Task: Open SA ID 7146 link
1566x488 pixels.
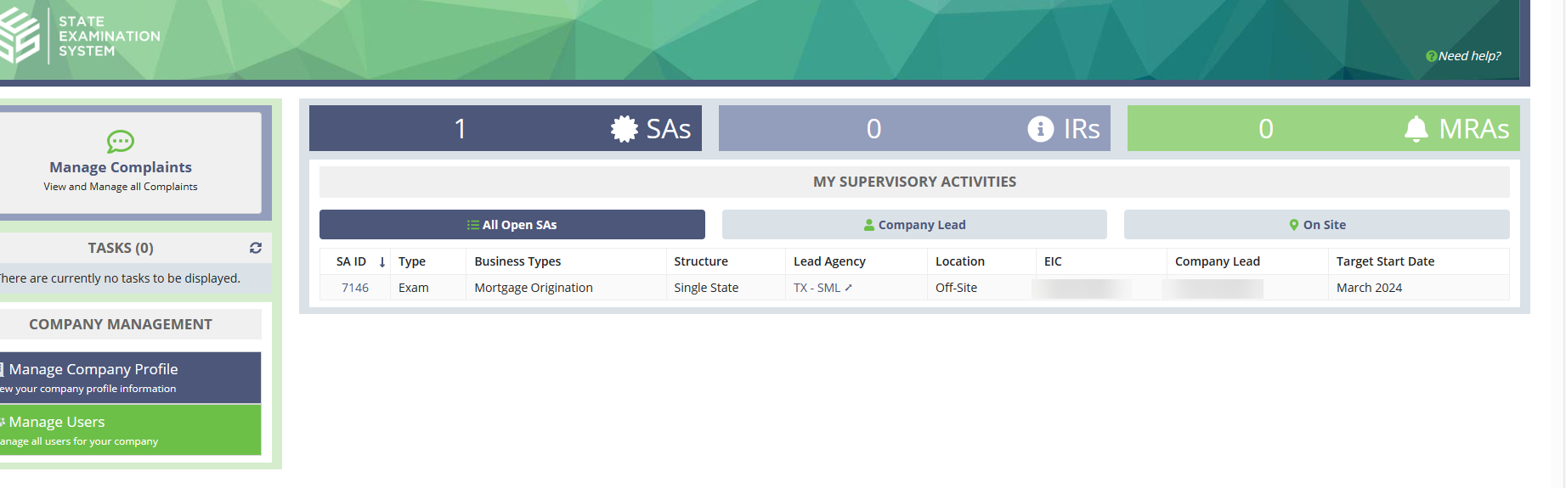Action: click(355, 288)
